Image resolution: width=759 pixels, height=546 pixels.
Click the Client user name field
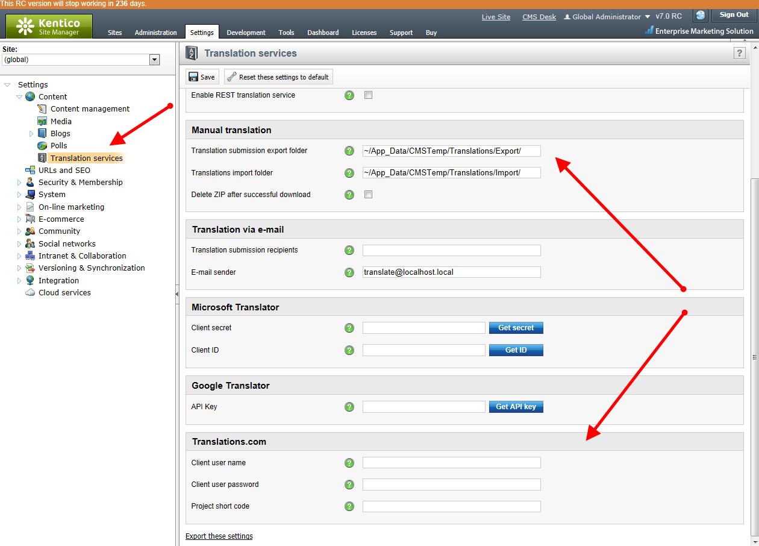point(452,463)
